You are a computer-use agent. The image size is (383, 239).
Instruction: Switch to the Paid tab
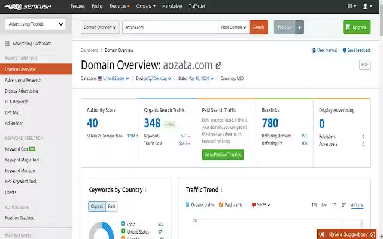(111, 206)
